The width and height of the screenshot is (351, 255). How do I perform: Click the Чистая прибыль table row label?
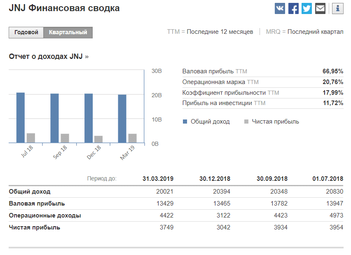point(35,227)
